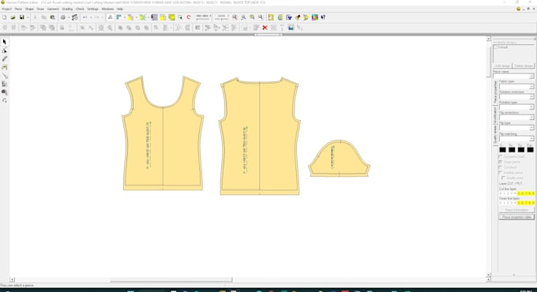
Task: Open the Settings menu
Action: point(92,9)
